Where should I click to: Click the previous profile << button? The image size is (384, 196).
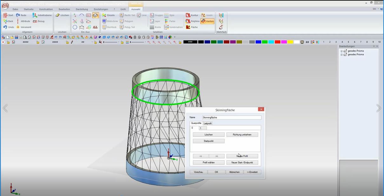pyautogui.click(x=201, y=156)
